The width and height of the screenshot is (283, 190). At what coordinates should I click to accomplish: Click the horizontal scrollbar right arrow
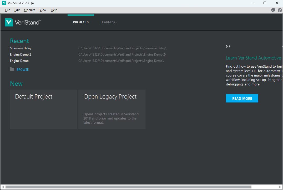click(x=280, y=187)
